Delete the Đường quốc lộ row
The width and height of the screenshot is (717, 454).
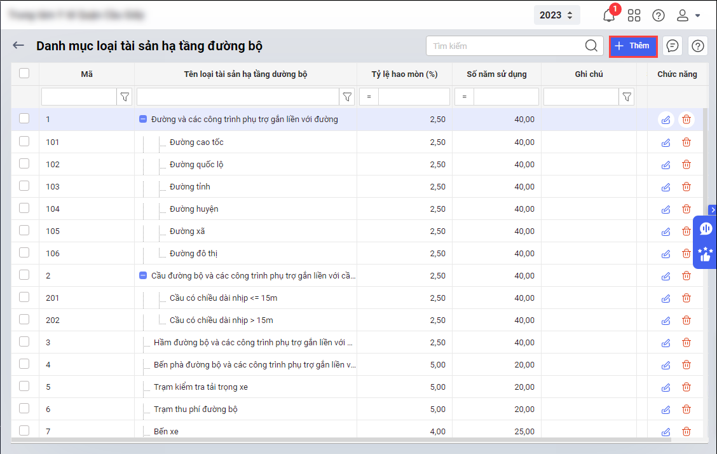tap(686, 165)
